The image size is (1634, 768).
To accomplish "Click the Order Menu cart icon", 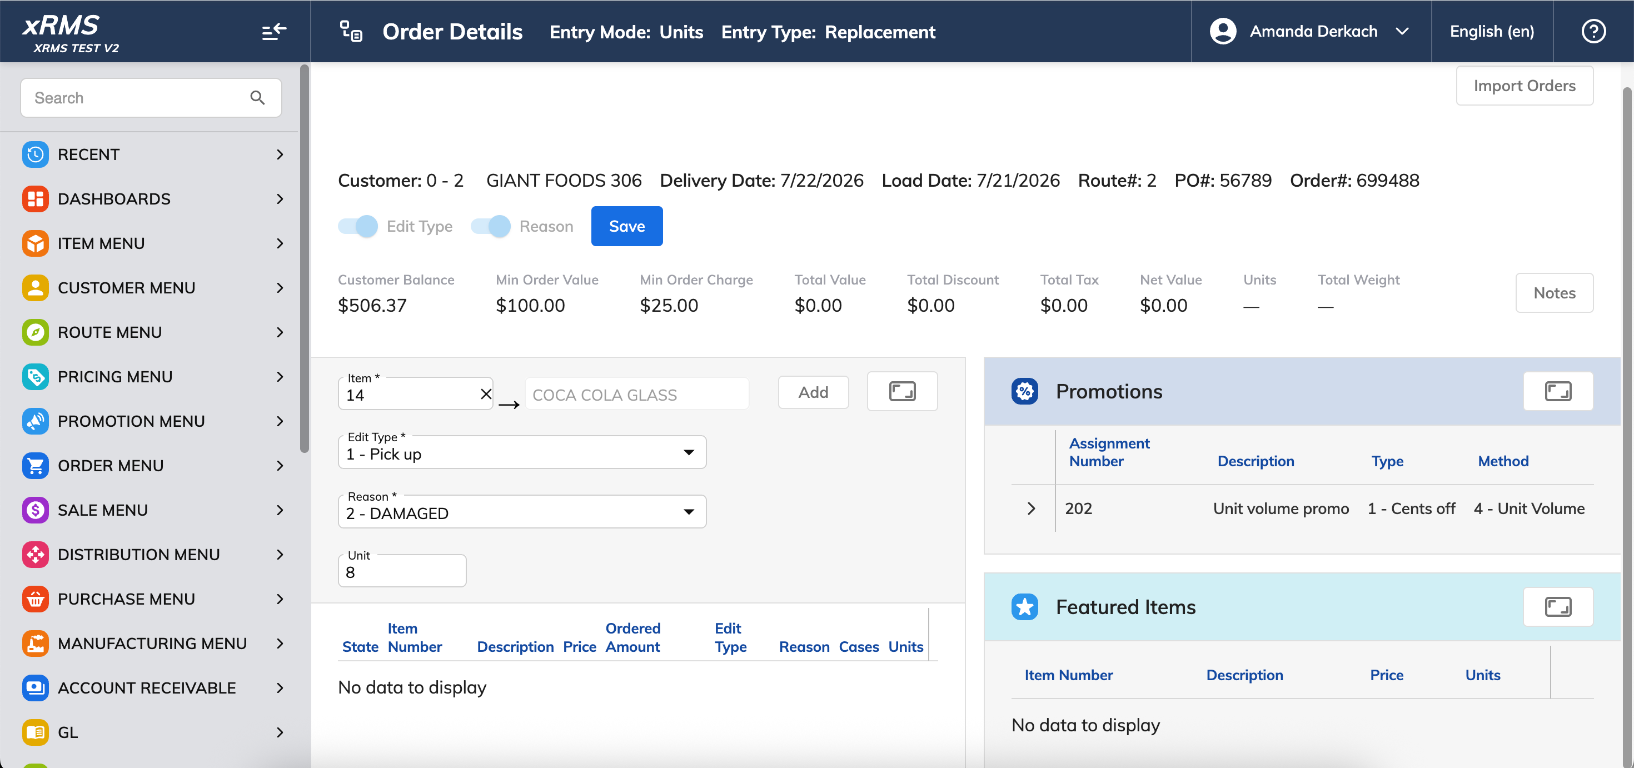I will tap(36, 465).
